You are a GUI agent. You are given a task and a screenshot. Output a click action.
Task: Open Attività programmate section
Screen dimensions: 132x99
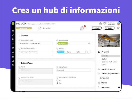110,73
